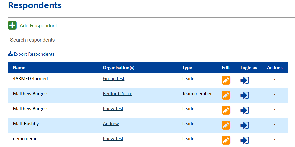This screenshot has width=295, height=147.
Task: Focus the Search respondents field
Action: click(x=40, y=40)
